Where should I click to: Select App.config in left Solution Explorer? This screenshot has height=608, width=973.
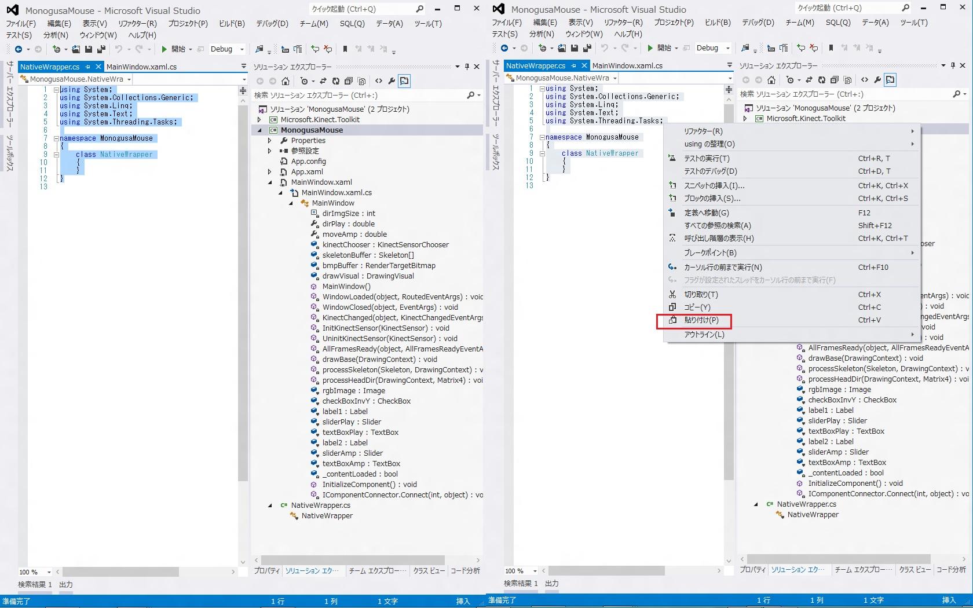coord(309,162)
